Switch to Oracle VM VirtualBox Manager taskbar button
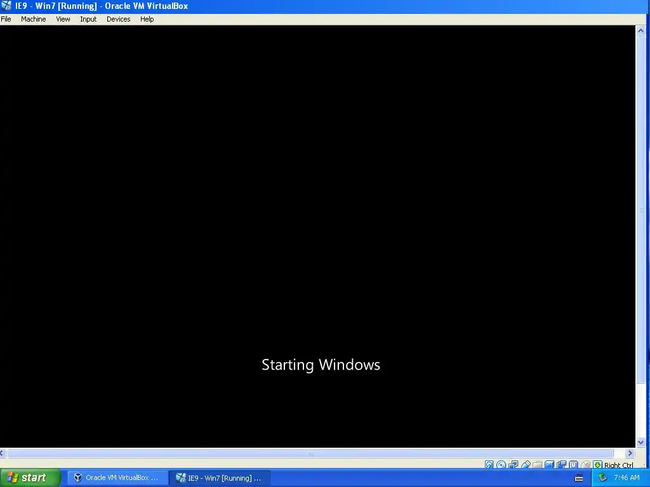 pos(117,477)
